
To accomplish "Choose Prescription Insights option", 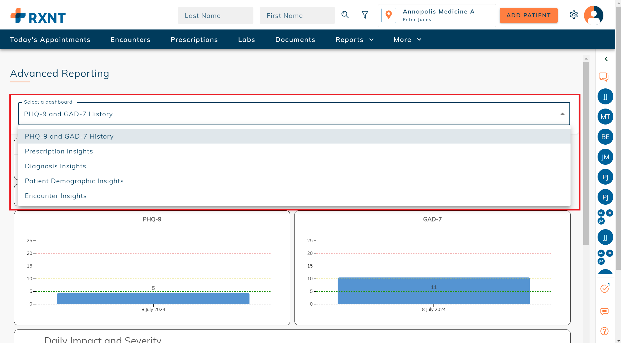I will 294,151.
